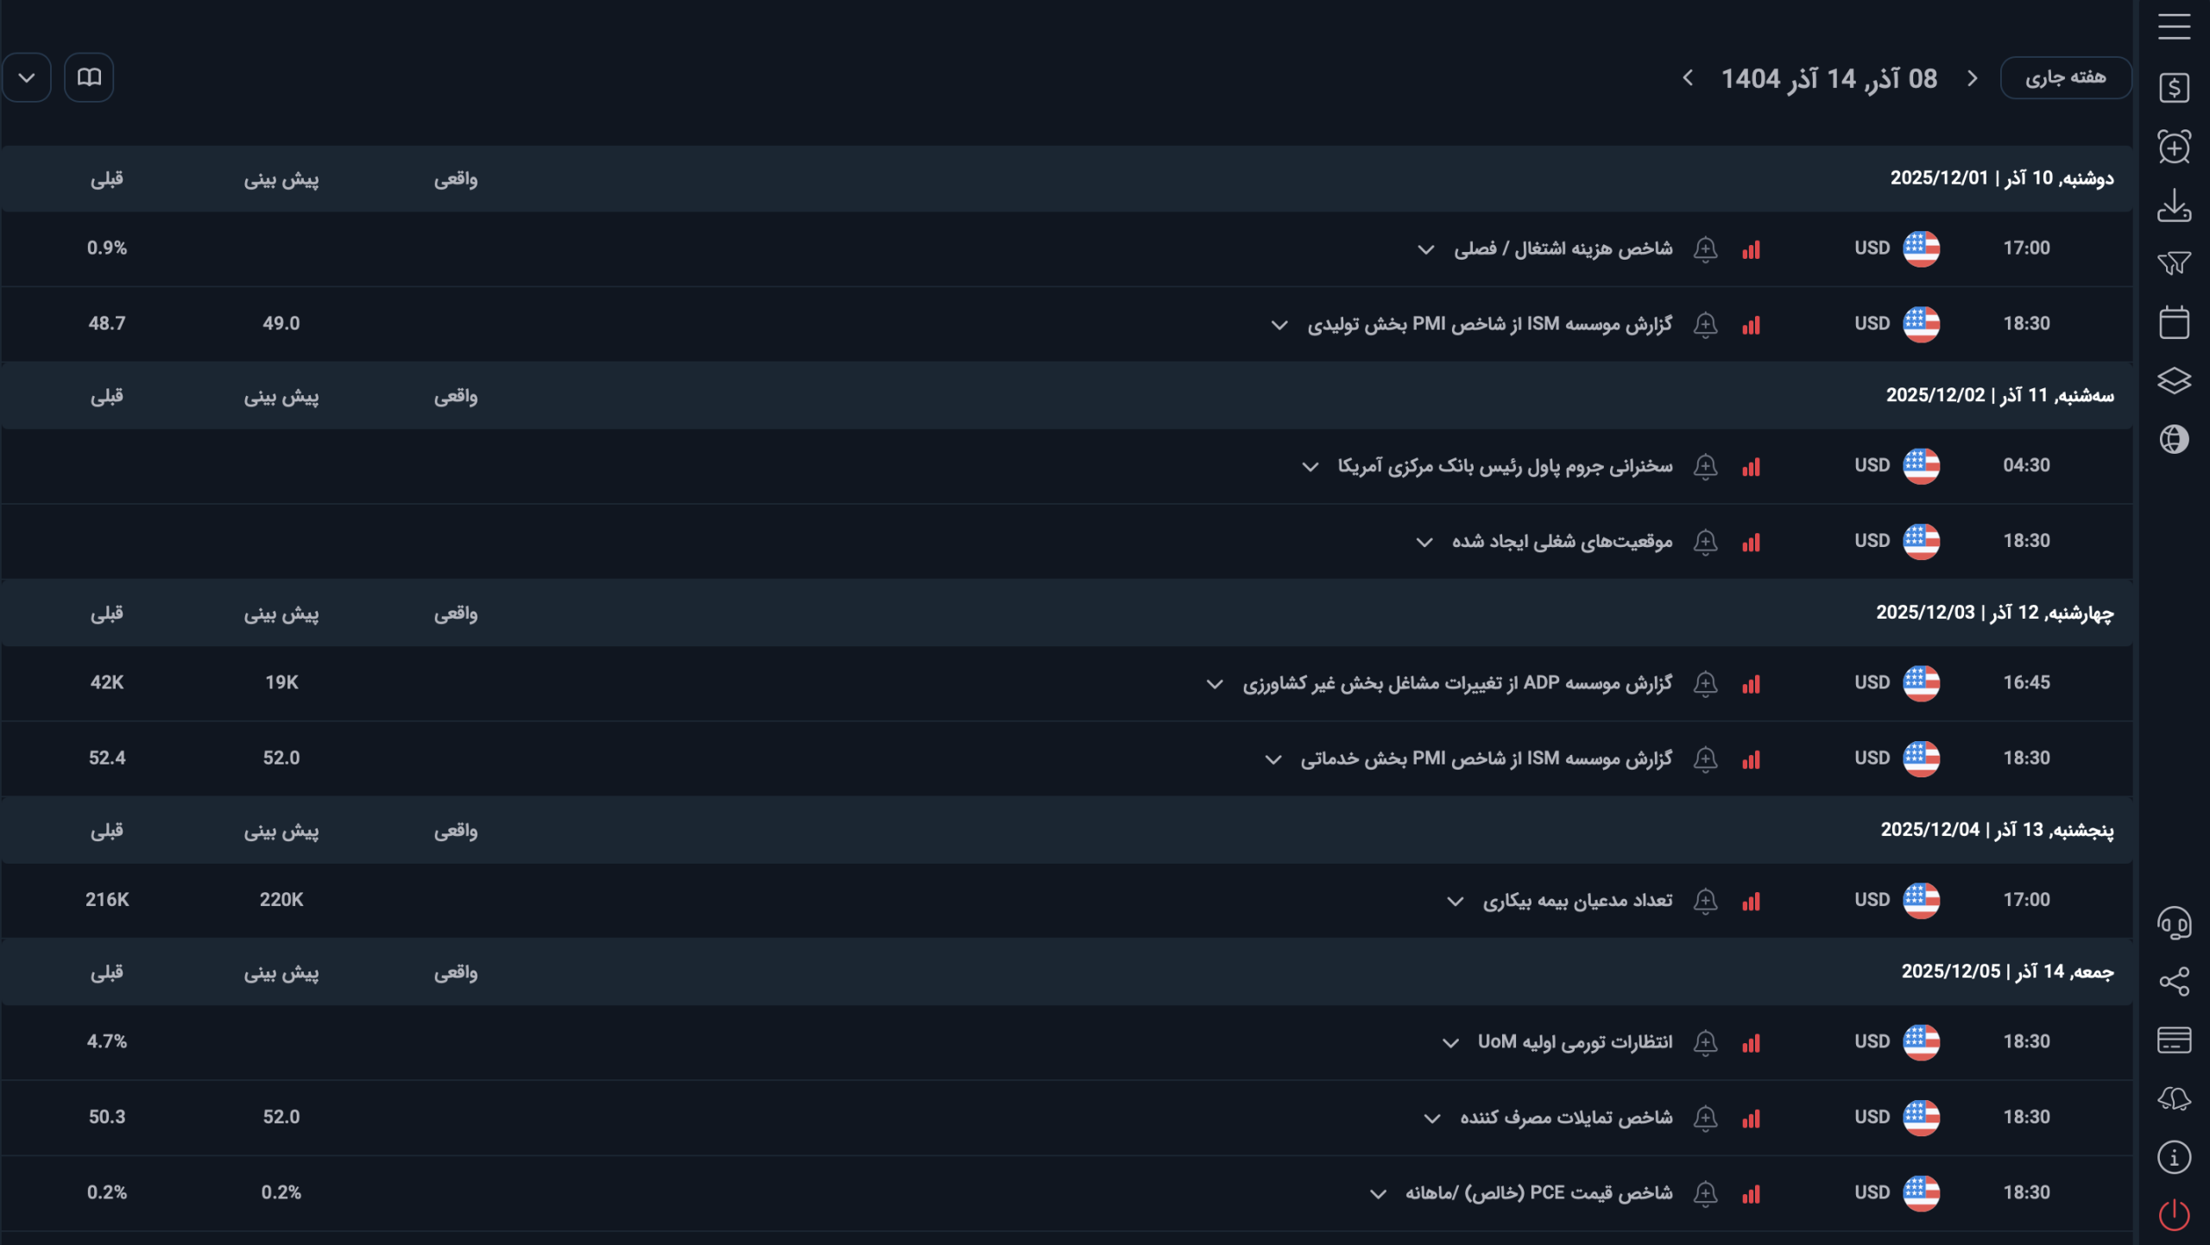Click the calendar icon in the sidebar
This screenshot has width=2210, height=1245.
pyautogui.click(x=2174, y=322)
